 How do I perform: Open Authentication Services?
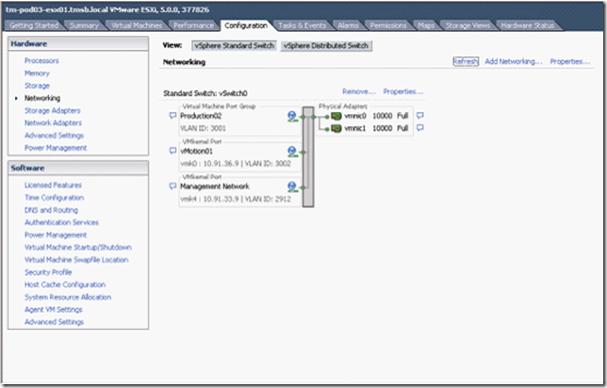click(x=61, y=222)
